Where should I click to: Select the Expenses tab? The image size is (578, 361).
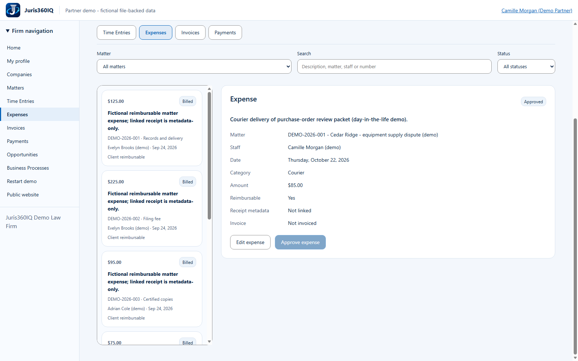click(156, 32)
